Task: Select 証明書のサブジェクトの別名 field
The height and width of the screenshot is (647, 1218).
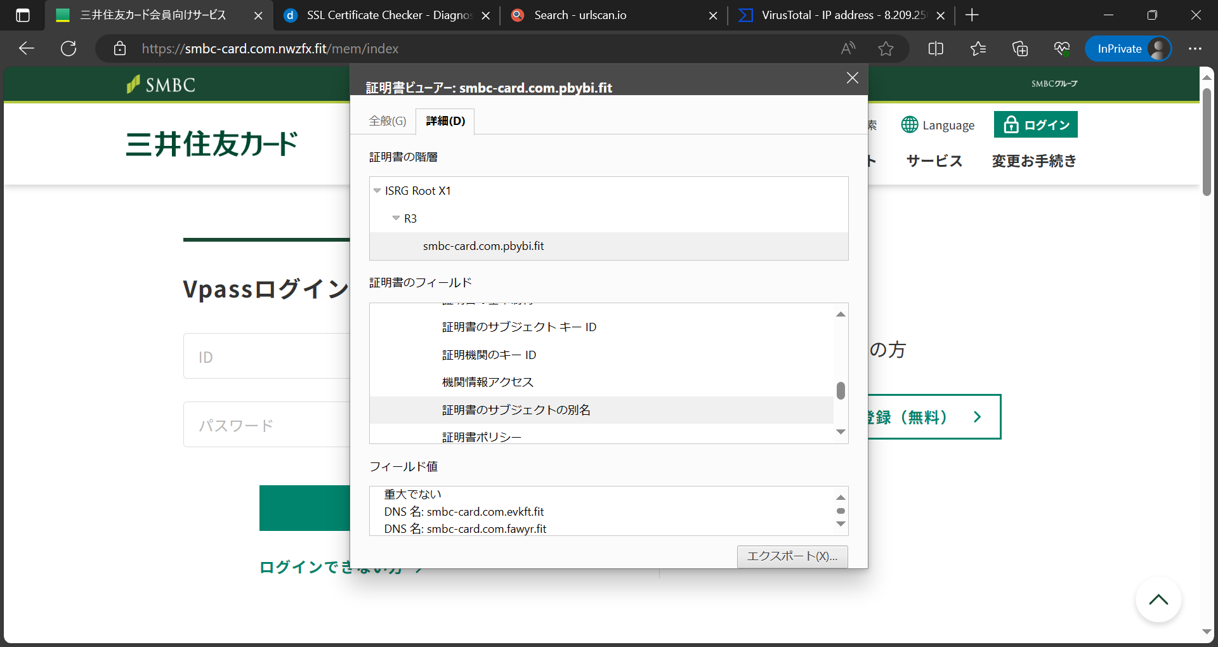Action: [601, 410]
